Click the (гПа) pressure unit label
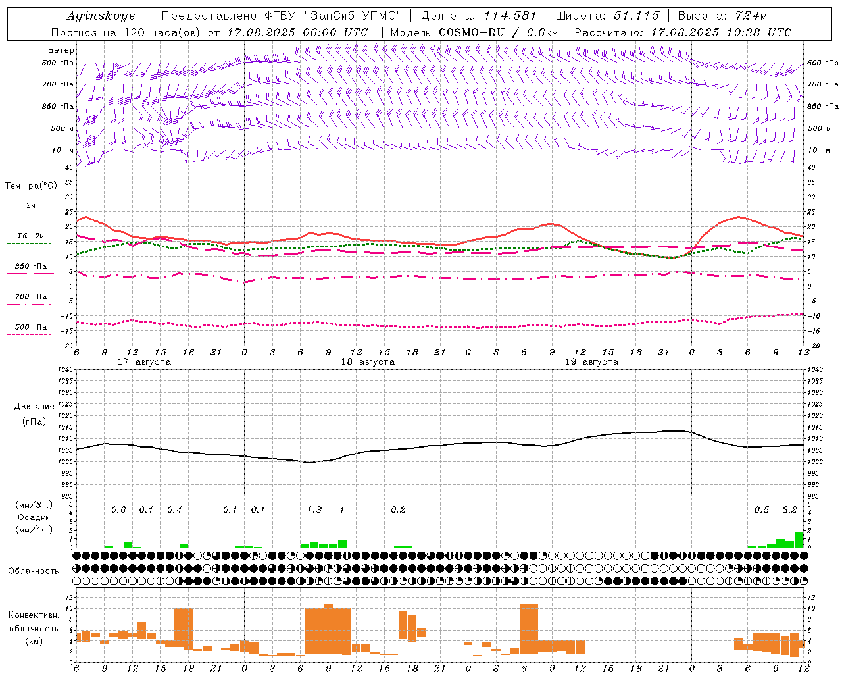842x674 pixels. pos(34,421)
